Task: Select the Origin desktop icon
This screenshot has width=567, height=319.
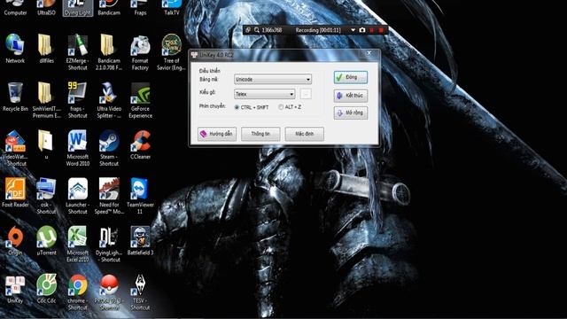Action: pyautogui.click(x=15, y=241)
